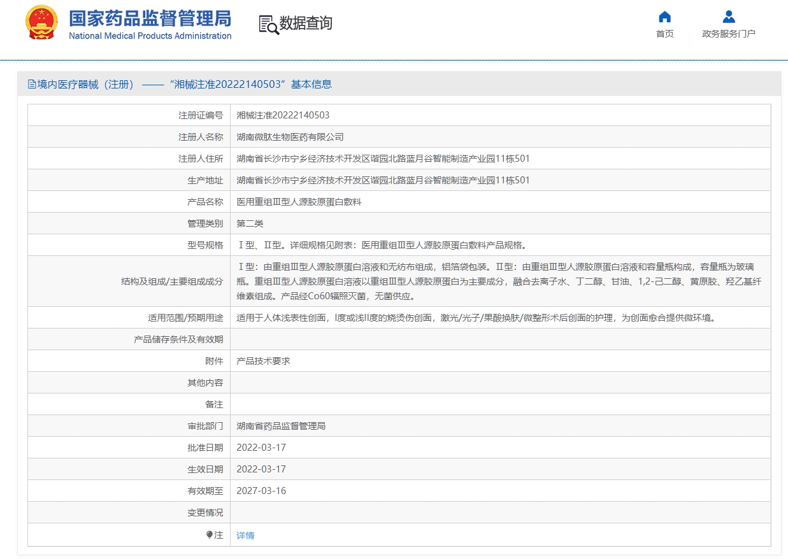Select registration number value 湘械注准20222140503
Screen dimensions: 788x559
pyautogui.click(x=283, y=115)
